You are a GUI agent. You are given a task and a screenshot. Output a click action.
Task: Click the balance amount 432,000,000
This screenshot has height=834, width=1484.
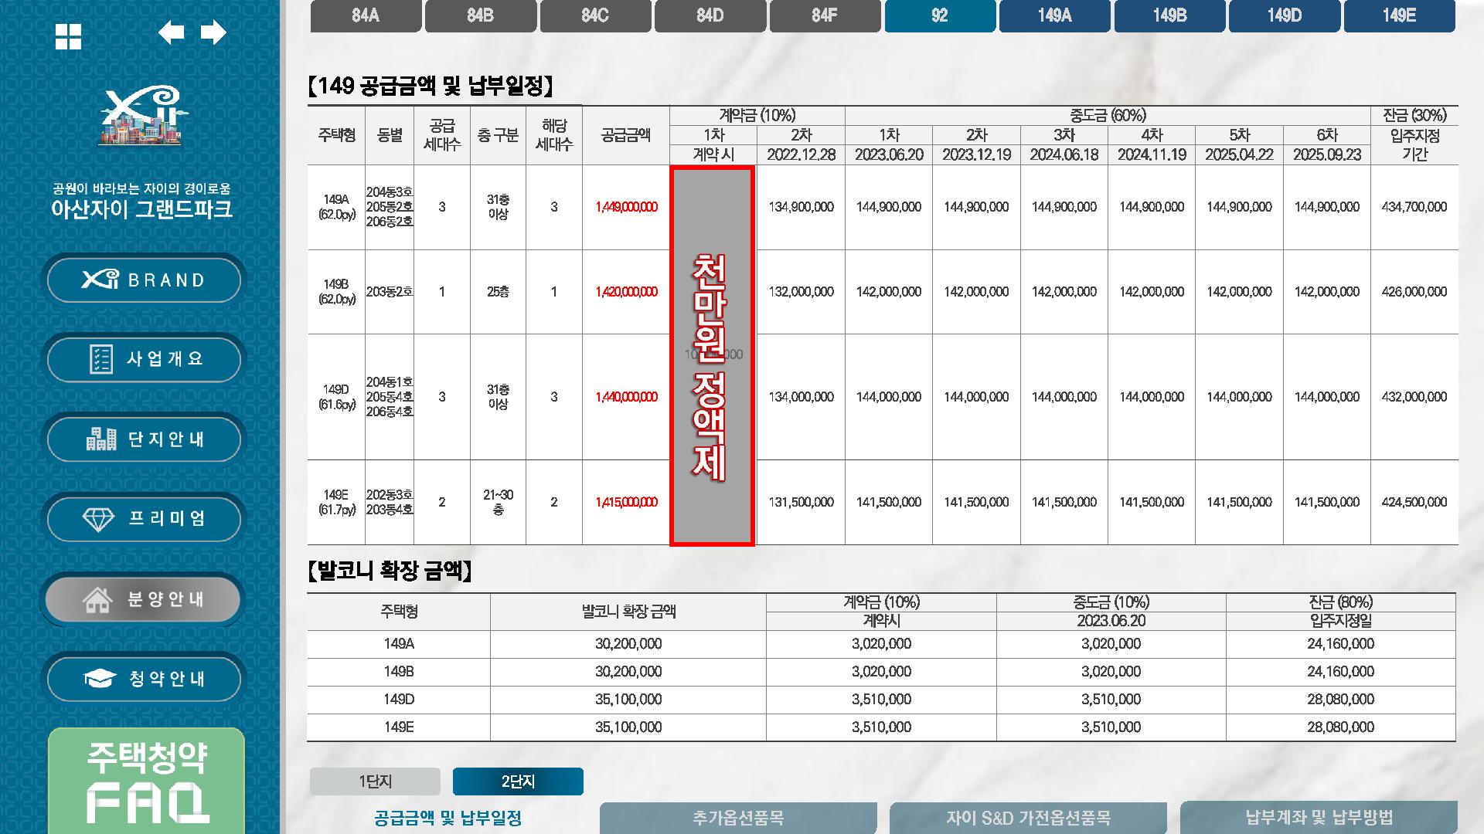tap(1414, 397)
